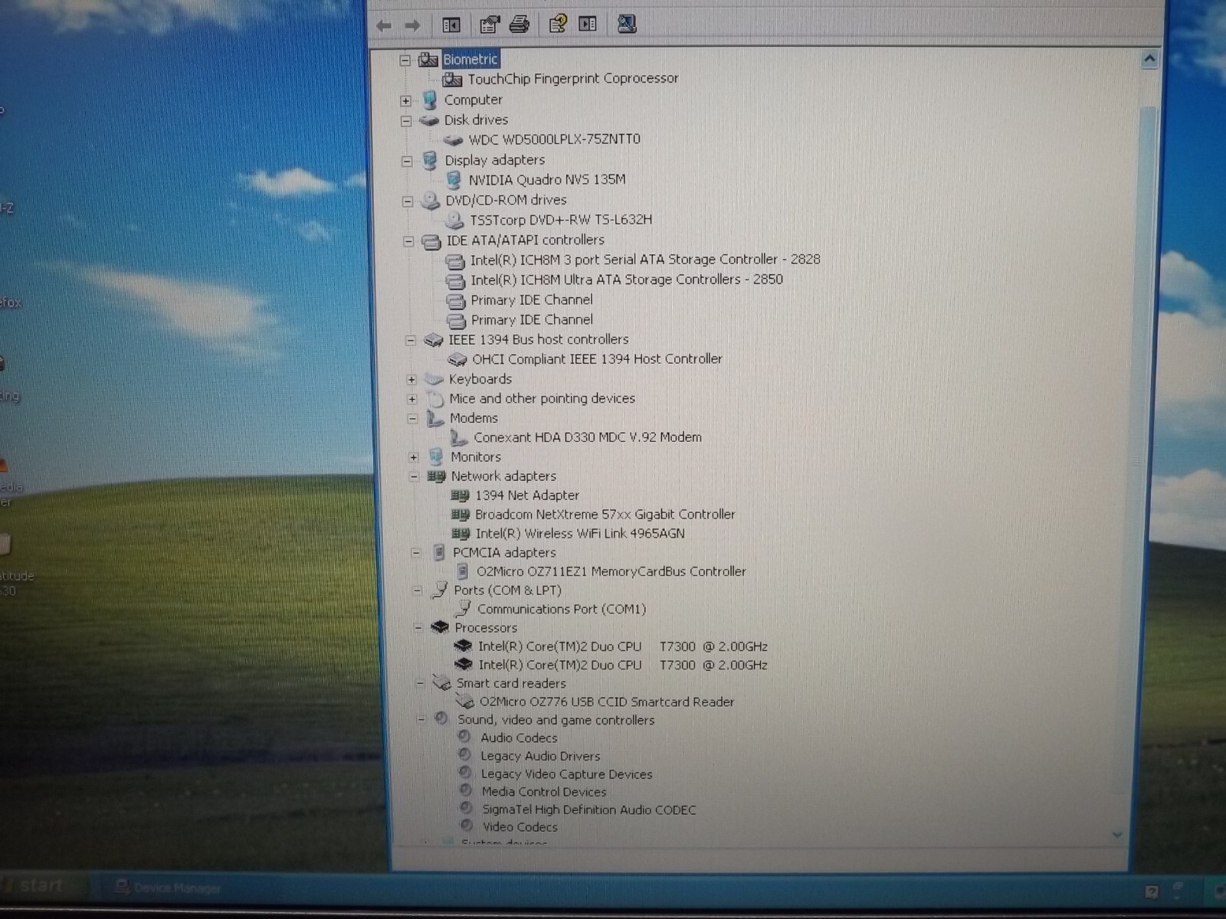Collapse Sound, video and game controllers
Screen dimensions: 1226x919
pyautogui.click(x=421, y=720)
